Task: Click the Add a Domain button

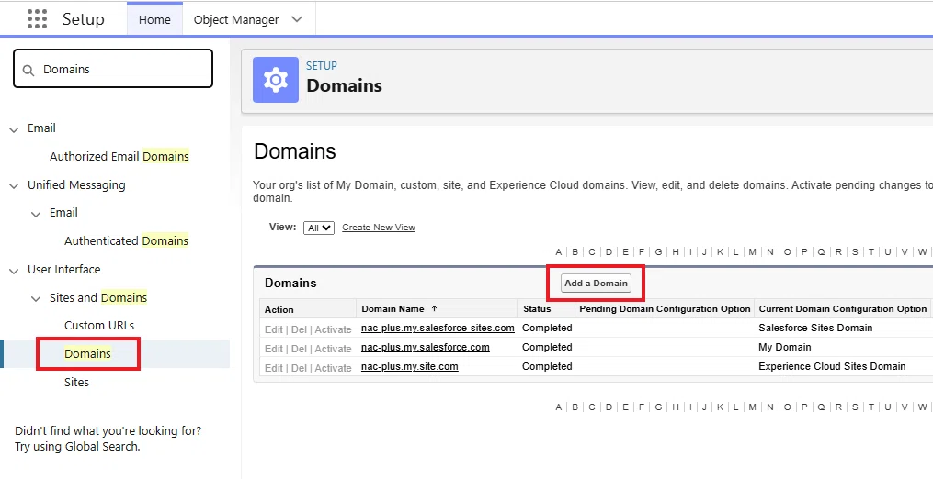Action: click(x=596, y=283)
